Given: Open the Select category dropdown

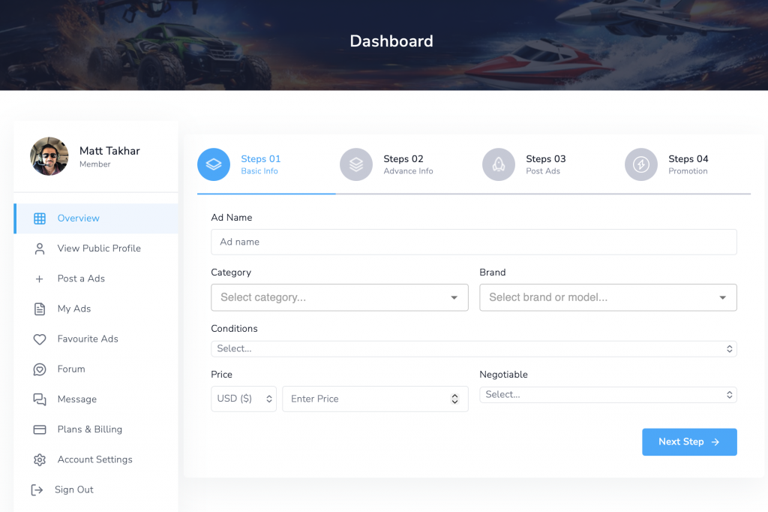Looking at the screenshot, I should (x=339, y=297).
